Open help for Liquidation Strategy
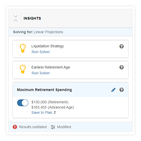 click(122, 46)
